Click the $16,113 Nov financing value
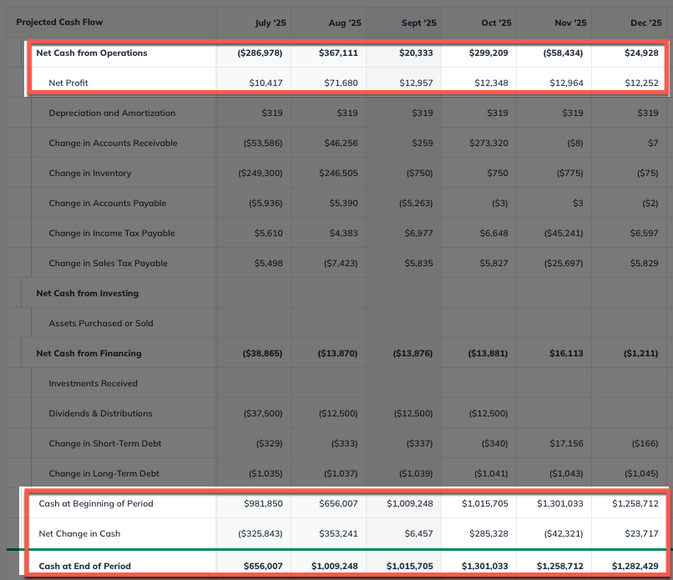The width and height of the screenshot is (673, 580). pos(566,353)
